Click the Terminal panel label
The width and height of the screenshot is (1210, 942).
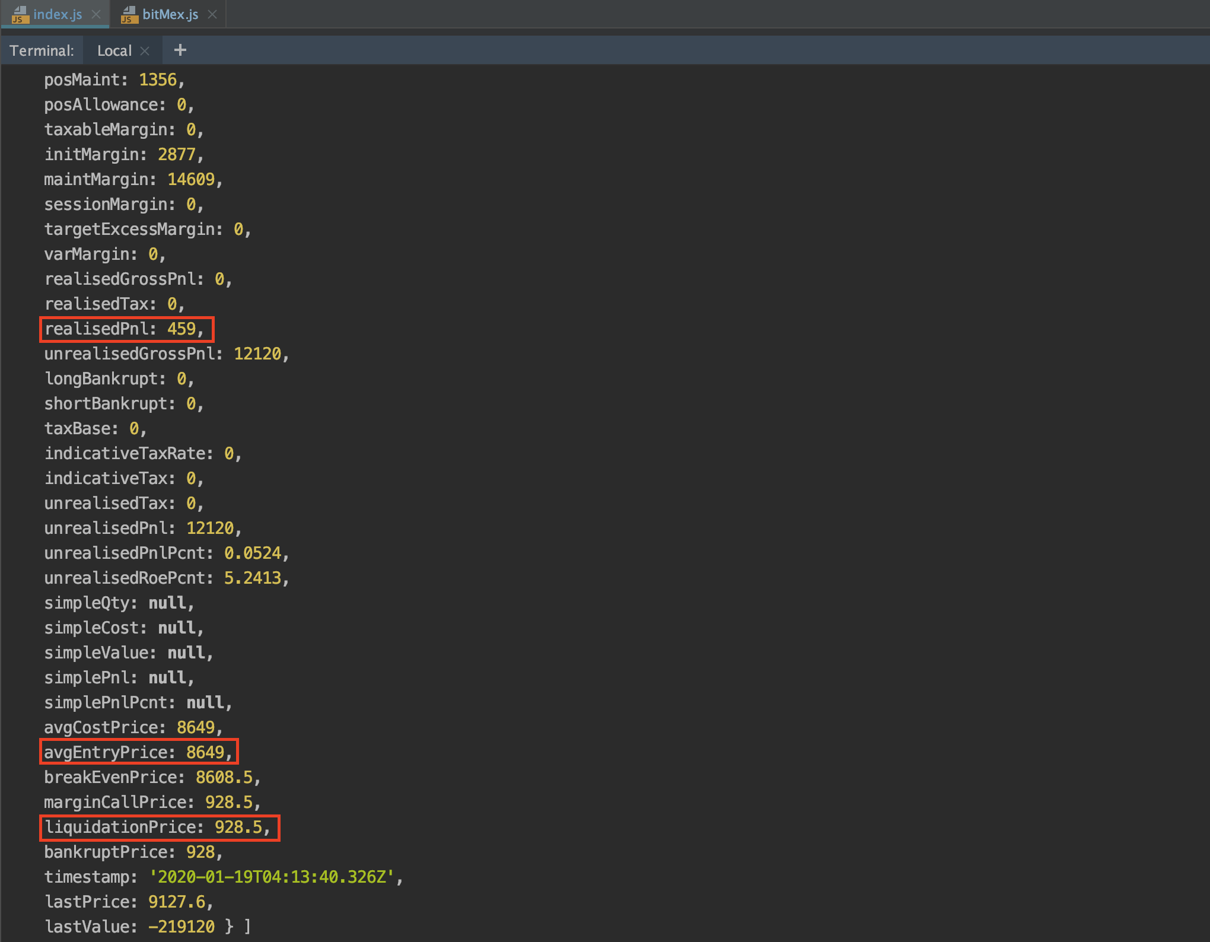click(42, 51)
